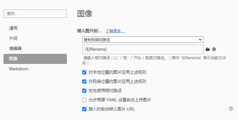Follow the 了解更多... link
The width and height of the screenshot is (238, 120).
[x=115, y=31]
